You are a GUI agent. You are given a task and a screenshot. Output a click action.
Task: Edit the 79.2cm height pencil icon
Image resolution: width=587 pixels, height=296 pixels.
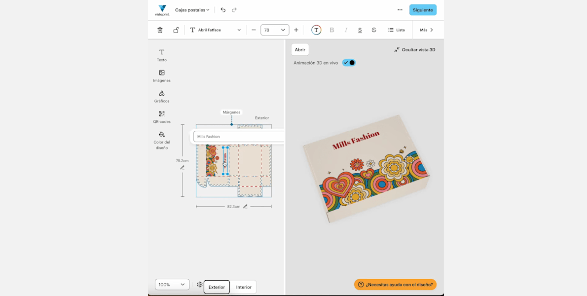183,168
